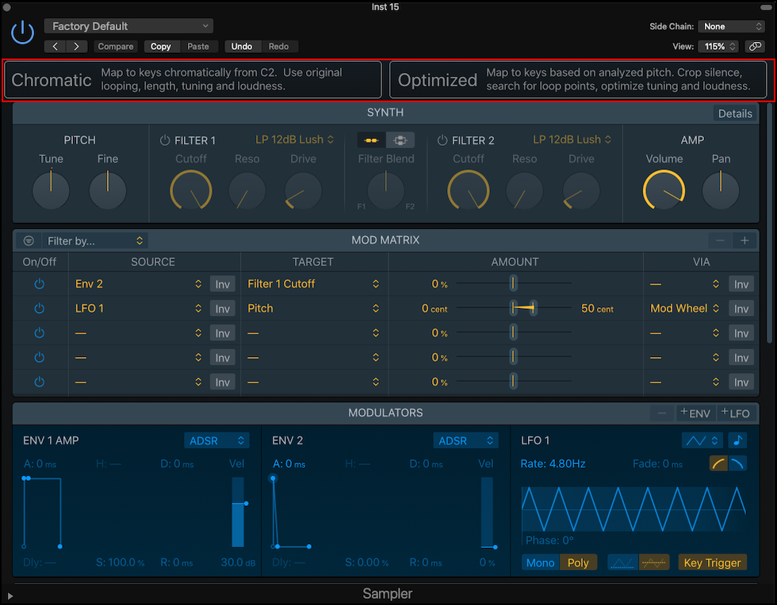The width and height of the screenshot is (777, 605).
Task: Switch LFO 1 to Mono
Action: [x=540, y=562]
